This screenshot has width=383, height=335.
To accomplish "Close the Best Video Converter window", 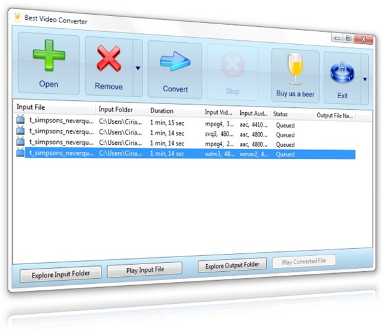I will [364, 39].
